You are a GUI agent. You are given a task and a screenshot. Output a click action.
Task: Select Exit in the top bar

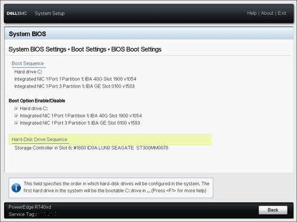(282, 13)
